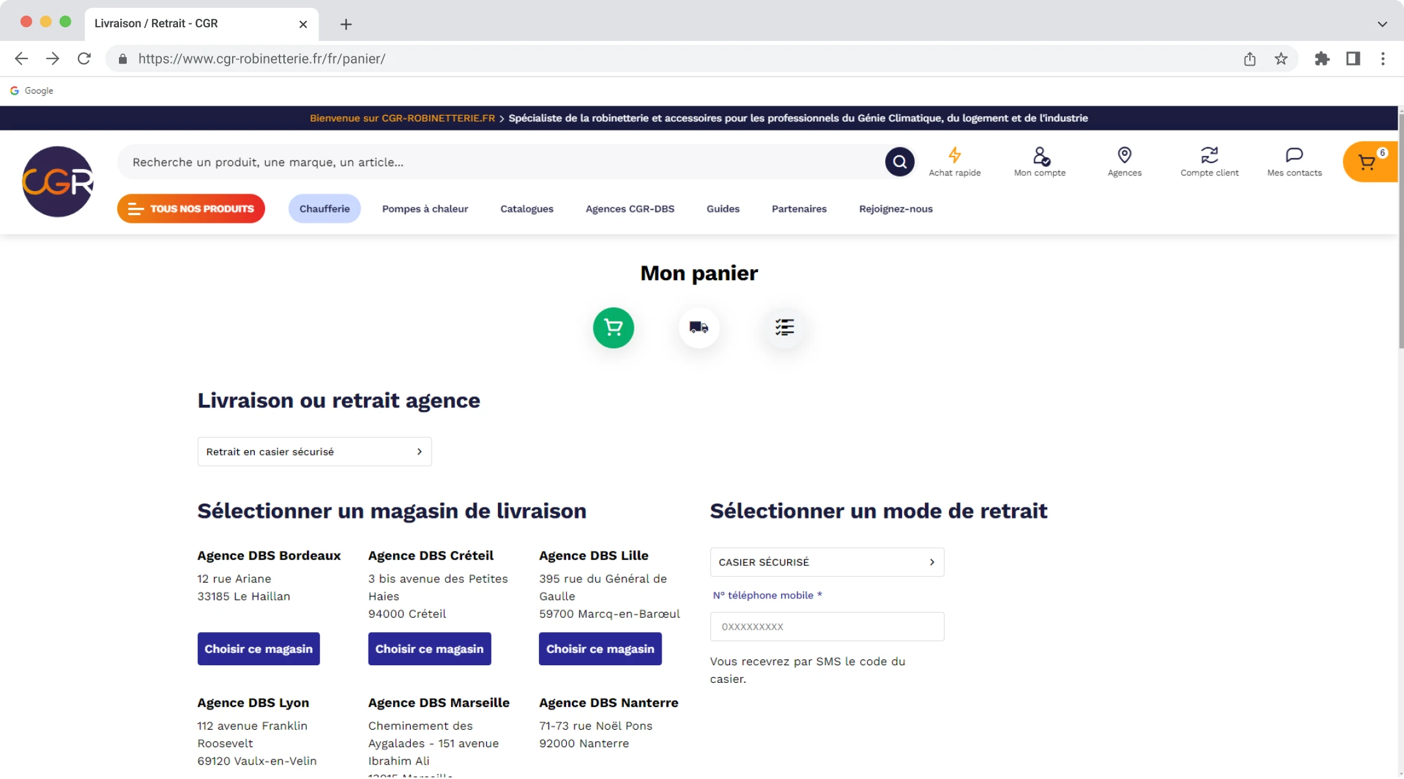Click Agence DBS Lyon heading
1404x779 pixels.
tap(253, 702)
